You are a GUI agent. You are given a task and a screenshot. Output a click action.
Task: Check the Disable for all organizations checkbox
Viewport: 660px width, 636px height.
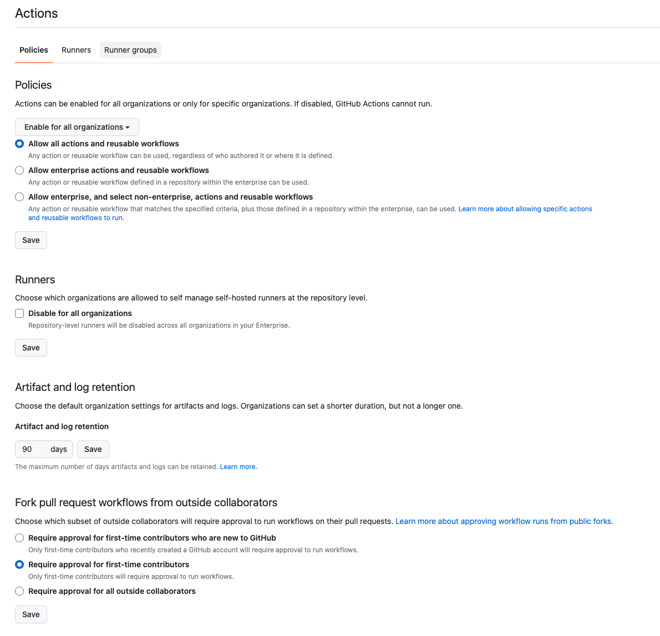coord(19,313)
